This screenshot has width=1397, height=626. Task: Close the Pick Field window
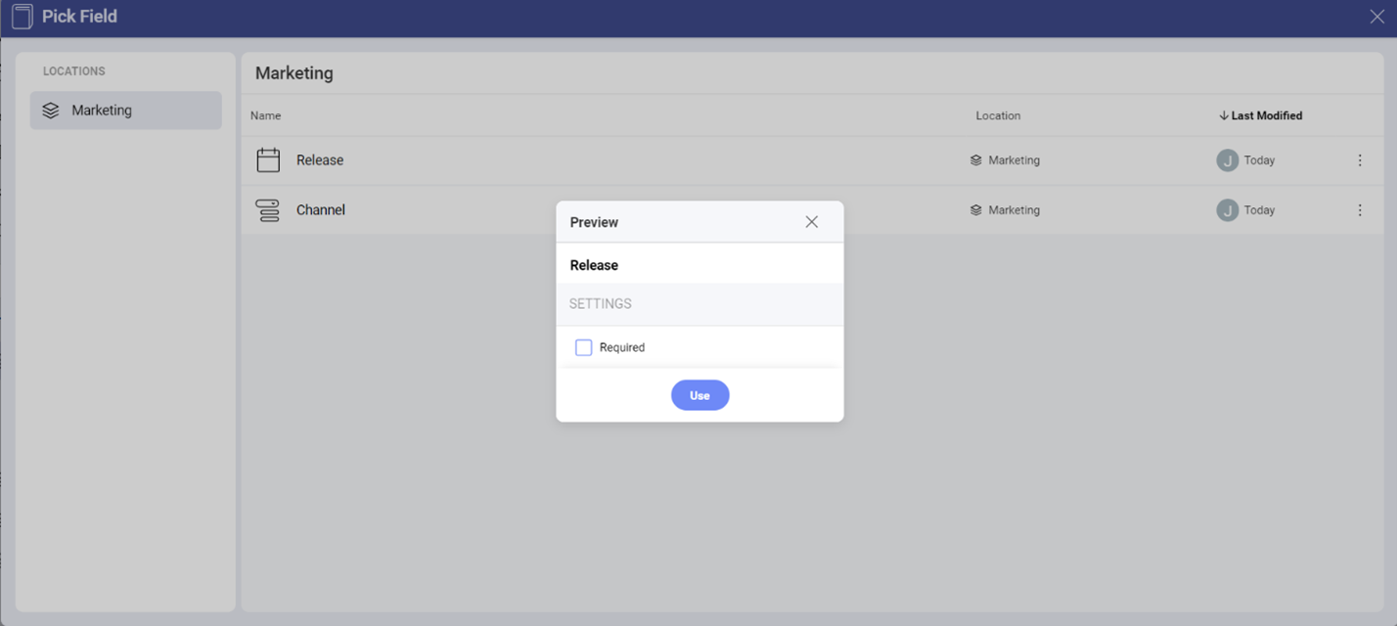pyautogui.click(x=1376, y=17)
